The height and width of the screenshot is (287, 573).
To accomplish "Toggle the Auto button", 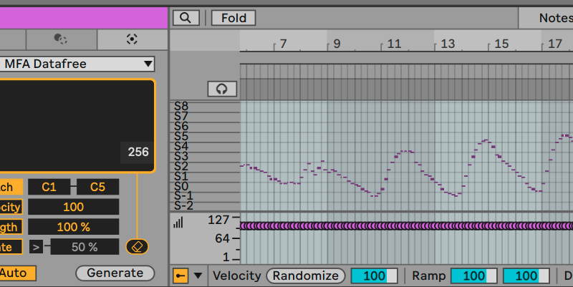I will click(13, 273).
